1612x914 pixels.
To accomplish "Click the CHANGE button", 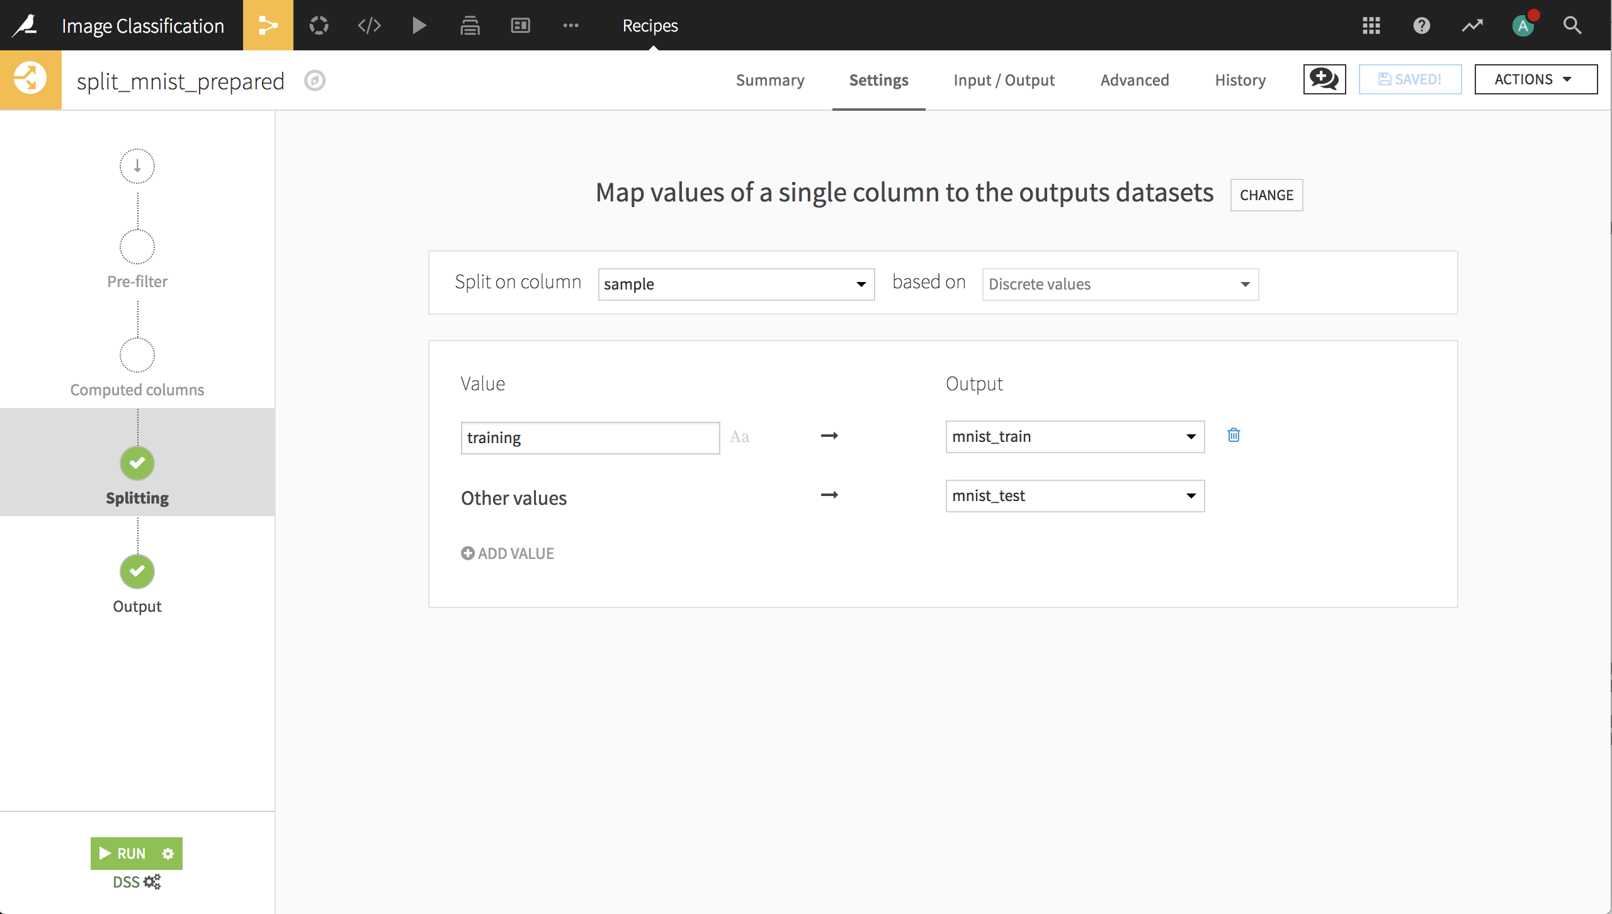I will pyautogui.click(x=1266, y=195).
